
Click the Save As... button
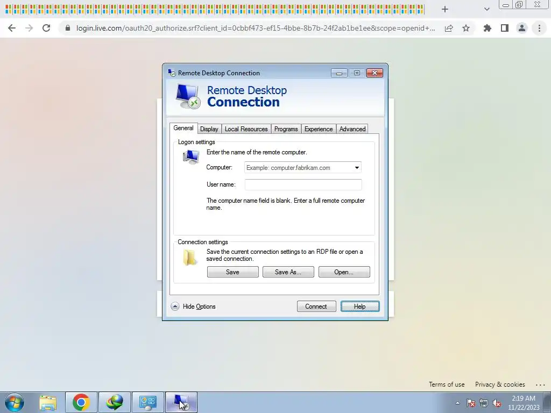(x=288, y=272)
